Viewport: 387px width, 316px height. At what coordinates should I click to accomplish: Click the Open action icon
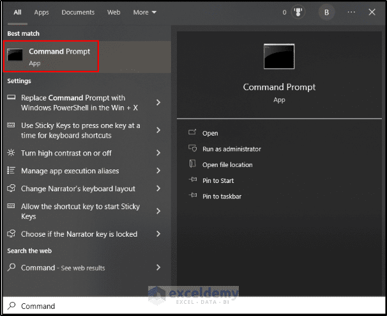tap(192, 132)
